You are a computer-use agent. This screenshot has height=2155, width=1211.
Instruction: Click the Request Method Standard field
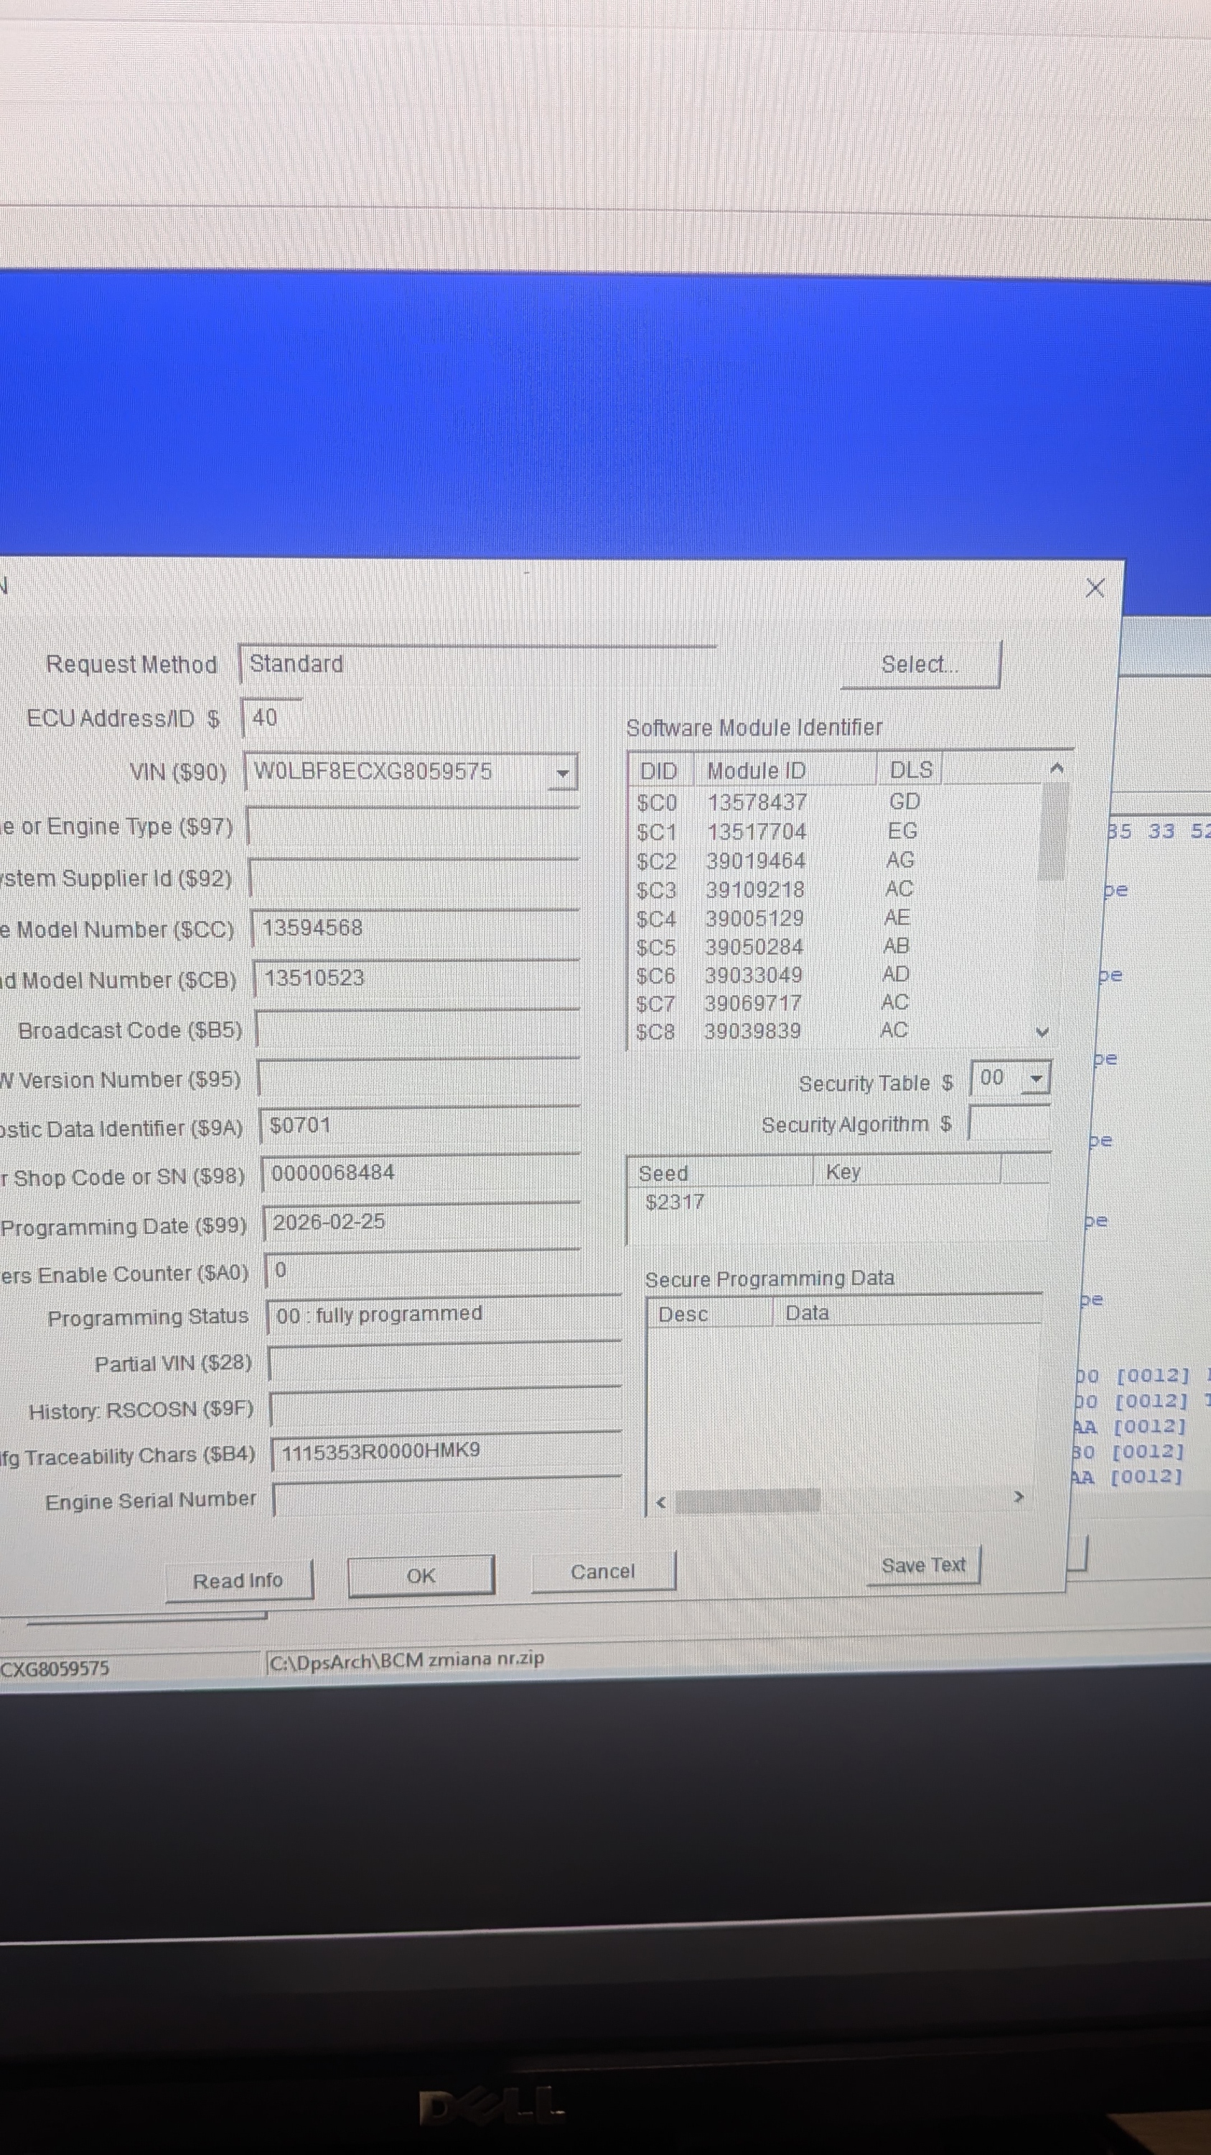tap(477, 664)
